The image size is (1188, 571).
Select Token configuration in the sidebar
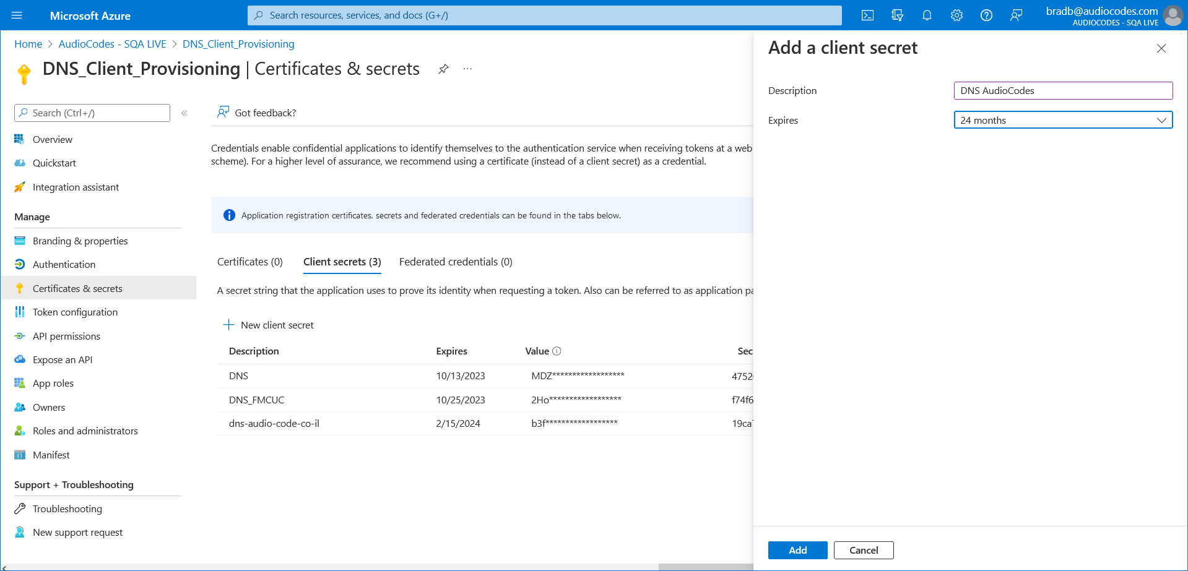(x=75, y=312)
